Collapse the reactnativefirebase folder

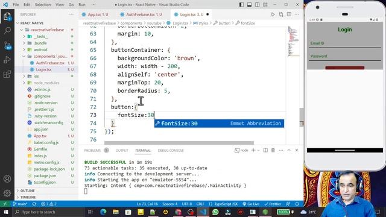(x=47, y=30)
